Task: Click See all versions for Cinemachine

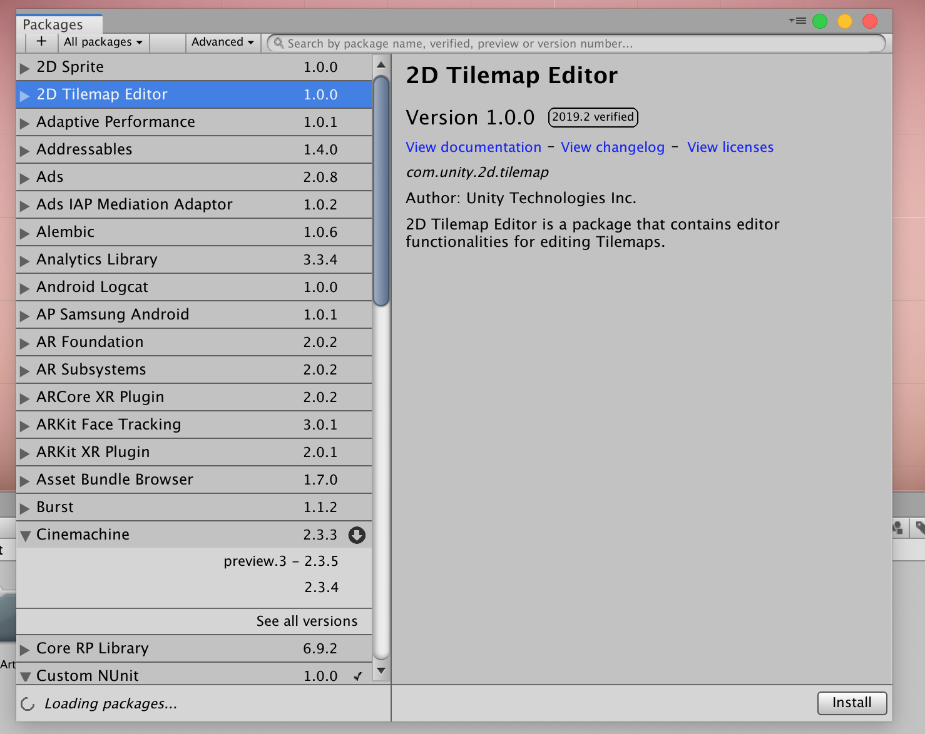Action: [307, 621]
